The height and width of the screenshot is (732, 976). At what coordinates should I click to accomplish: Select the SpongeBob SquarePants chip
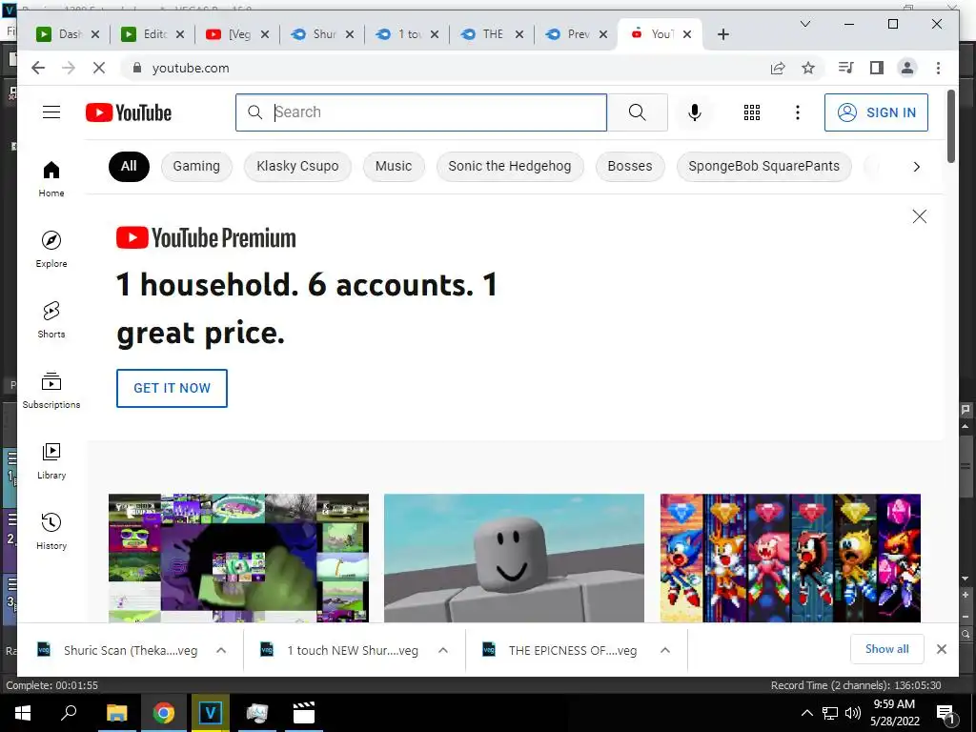pos(763,166)
